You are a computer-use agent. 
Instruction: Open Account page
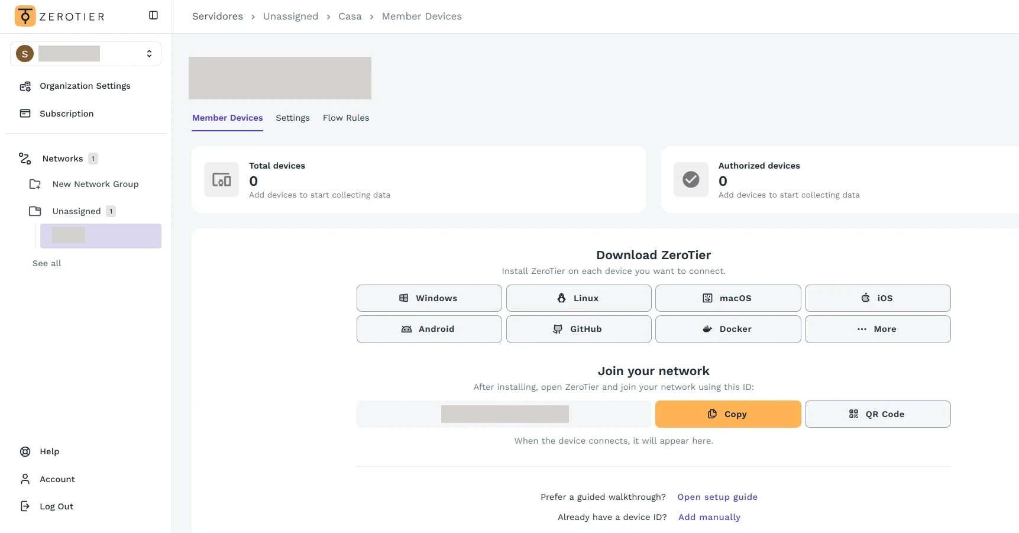tap(57, 479)
